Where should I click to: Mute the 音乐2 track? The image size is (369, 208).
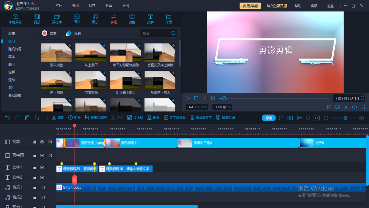(43, 197)
